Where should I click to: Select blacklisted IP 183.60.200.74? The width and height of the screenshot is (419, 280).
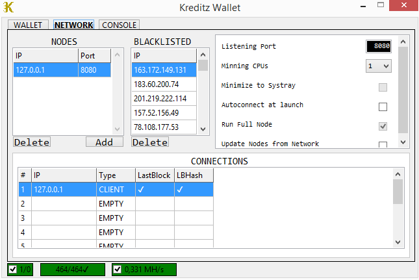click(164, 84)
